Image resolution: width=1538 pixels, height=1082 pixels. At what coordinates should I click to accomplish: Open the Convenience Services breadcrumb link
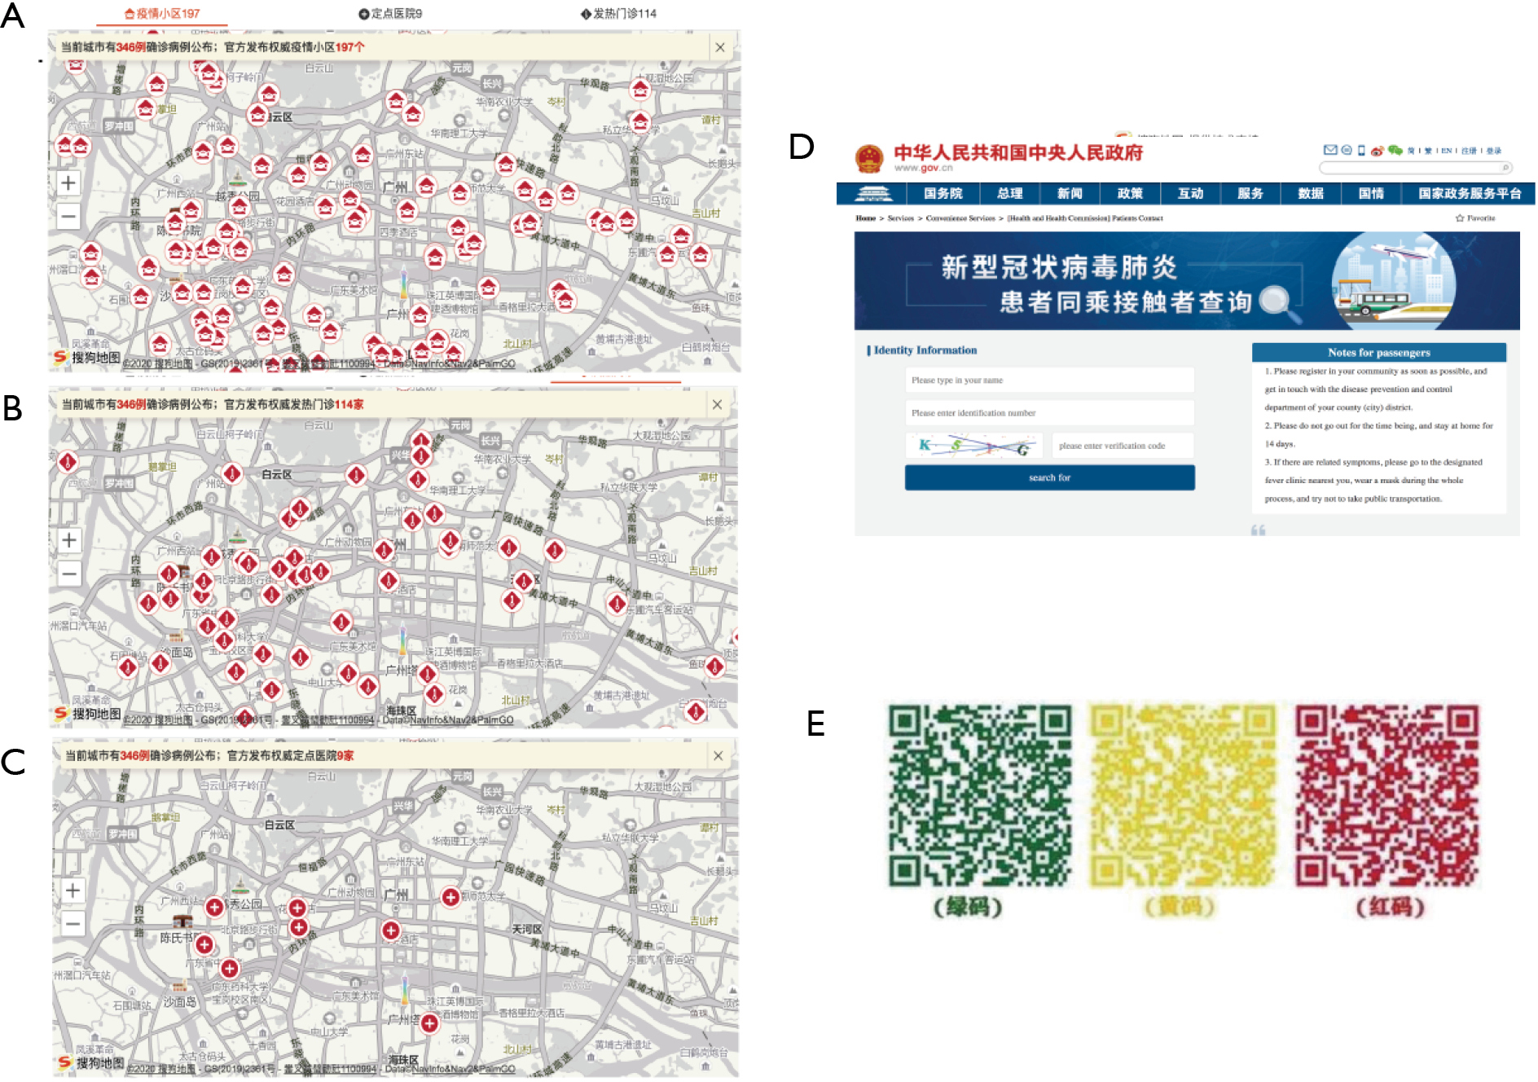[960, 218]
